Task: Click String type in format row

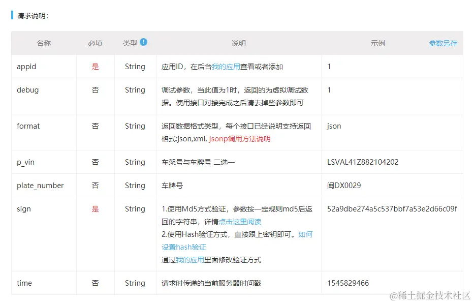Action: pyautogui.click(x=135, y=126)
